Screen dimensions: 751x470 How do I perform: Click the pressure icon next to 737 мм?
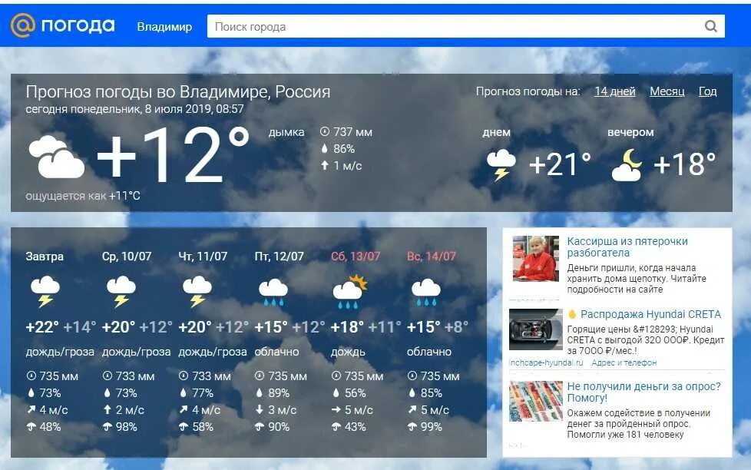[325, 131]
